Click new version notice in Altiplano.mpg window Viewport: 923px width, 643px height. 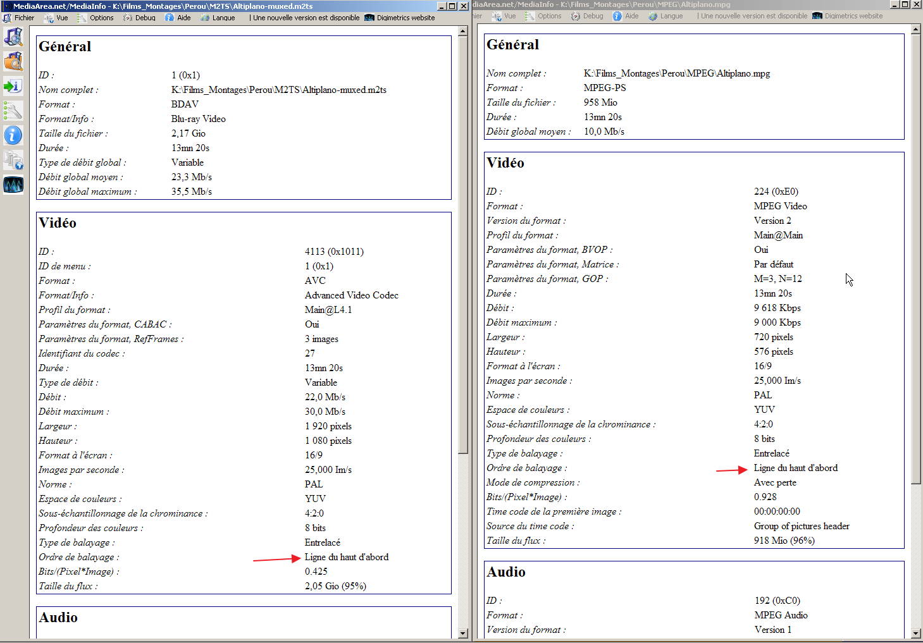(754, 16)
